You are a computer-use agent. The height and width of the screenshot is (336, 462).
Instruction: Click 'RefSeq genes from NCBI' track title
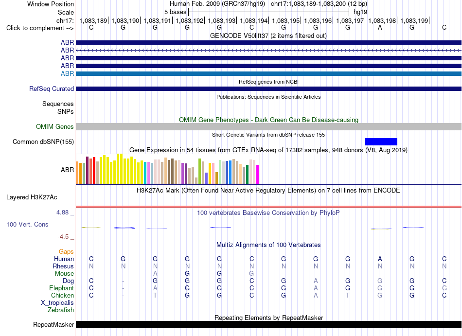[268, 82]
